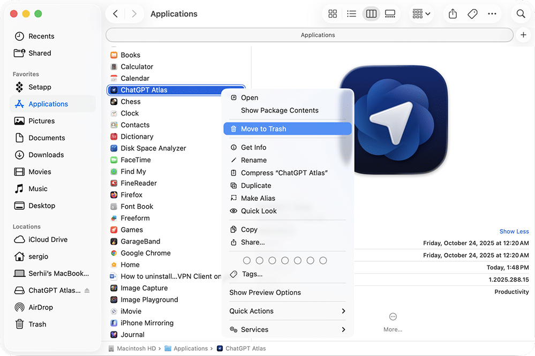Open the group-by dropdown in the toolbar
The image size is (535, 356).
click(420, 13)
